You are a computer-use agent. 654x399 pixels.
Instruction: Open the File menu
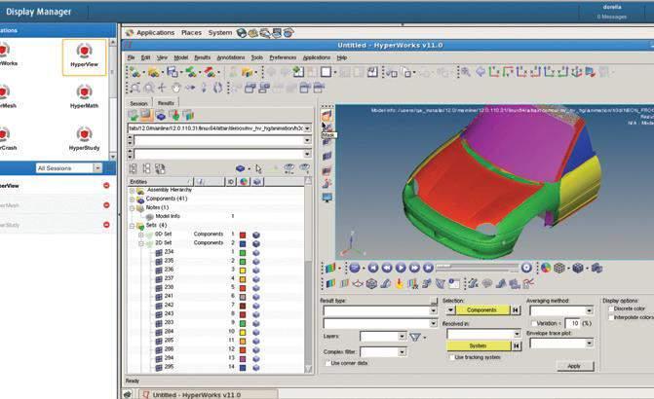(x=131, y=57)
